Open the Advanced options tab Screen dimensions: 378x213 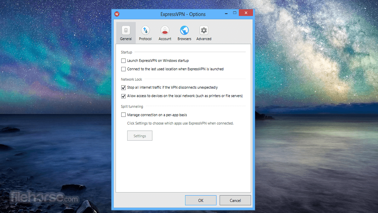[x=204, y=33]
